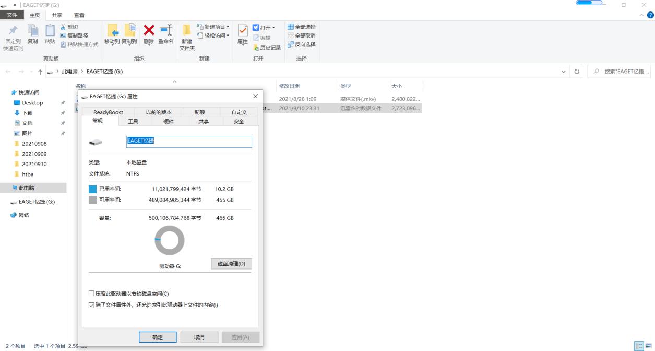
Task: Click the Copy Path (复制路径) command
Action: click(74, 36)
